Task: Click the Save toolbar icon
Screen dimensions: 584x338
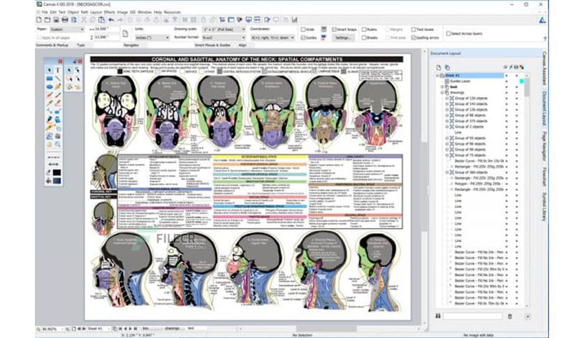Action: click(56, 20)
